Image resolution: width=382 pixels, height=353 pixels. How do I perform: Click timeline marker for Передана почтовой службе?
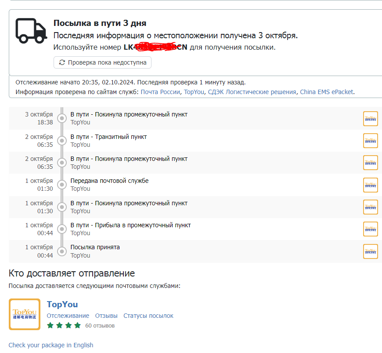pyautogui.click(x=62, y=185)
